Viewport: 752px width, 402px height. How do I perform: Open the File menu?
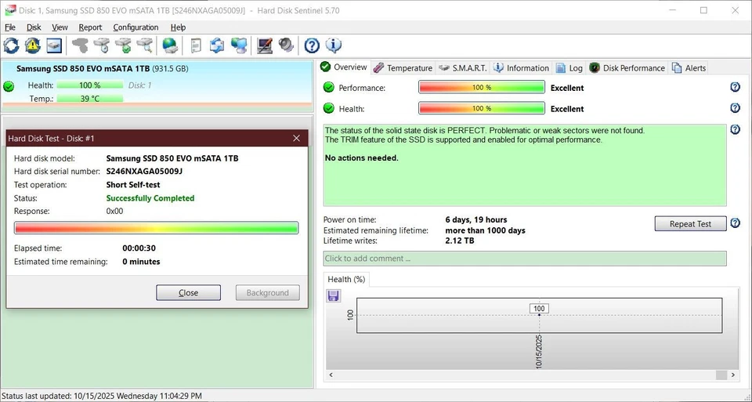pyautogui.click(x=9, y=27)
